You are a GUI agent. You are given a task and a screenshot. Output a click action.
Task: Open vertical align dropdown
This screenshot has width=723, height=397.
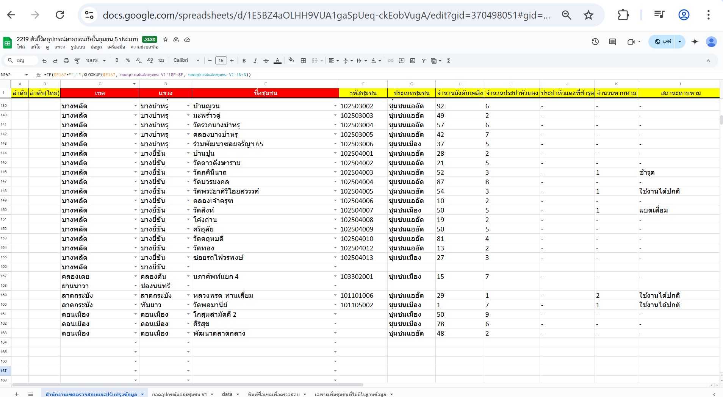click(348, 61)
